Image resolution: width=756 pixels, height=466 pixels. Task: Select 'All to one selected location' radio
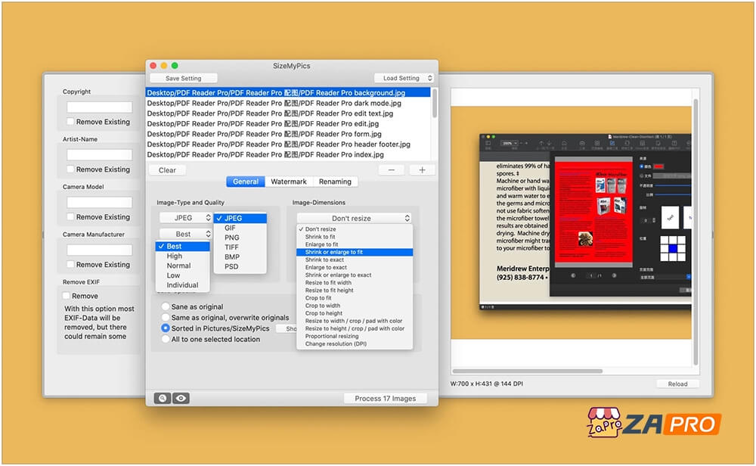pos(166,339)
